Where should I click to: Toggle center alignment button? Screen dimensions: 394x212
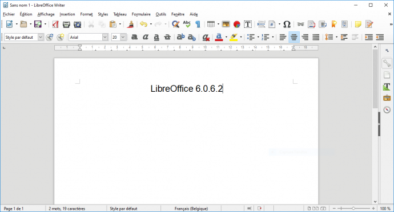pos(294,38)
